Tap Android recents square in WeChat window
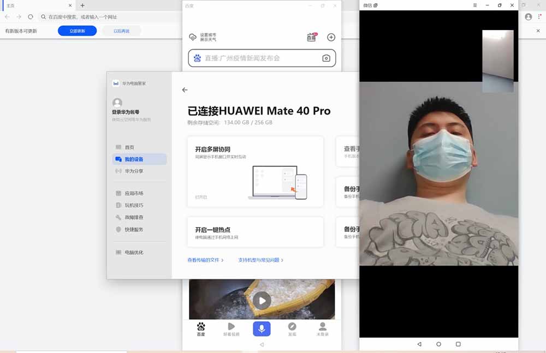Screen dimensions: 546x353 pyautogui.click(x=458, y=344)
